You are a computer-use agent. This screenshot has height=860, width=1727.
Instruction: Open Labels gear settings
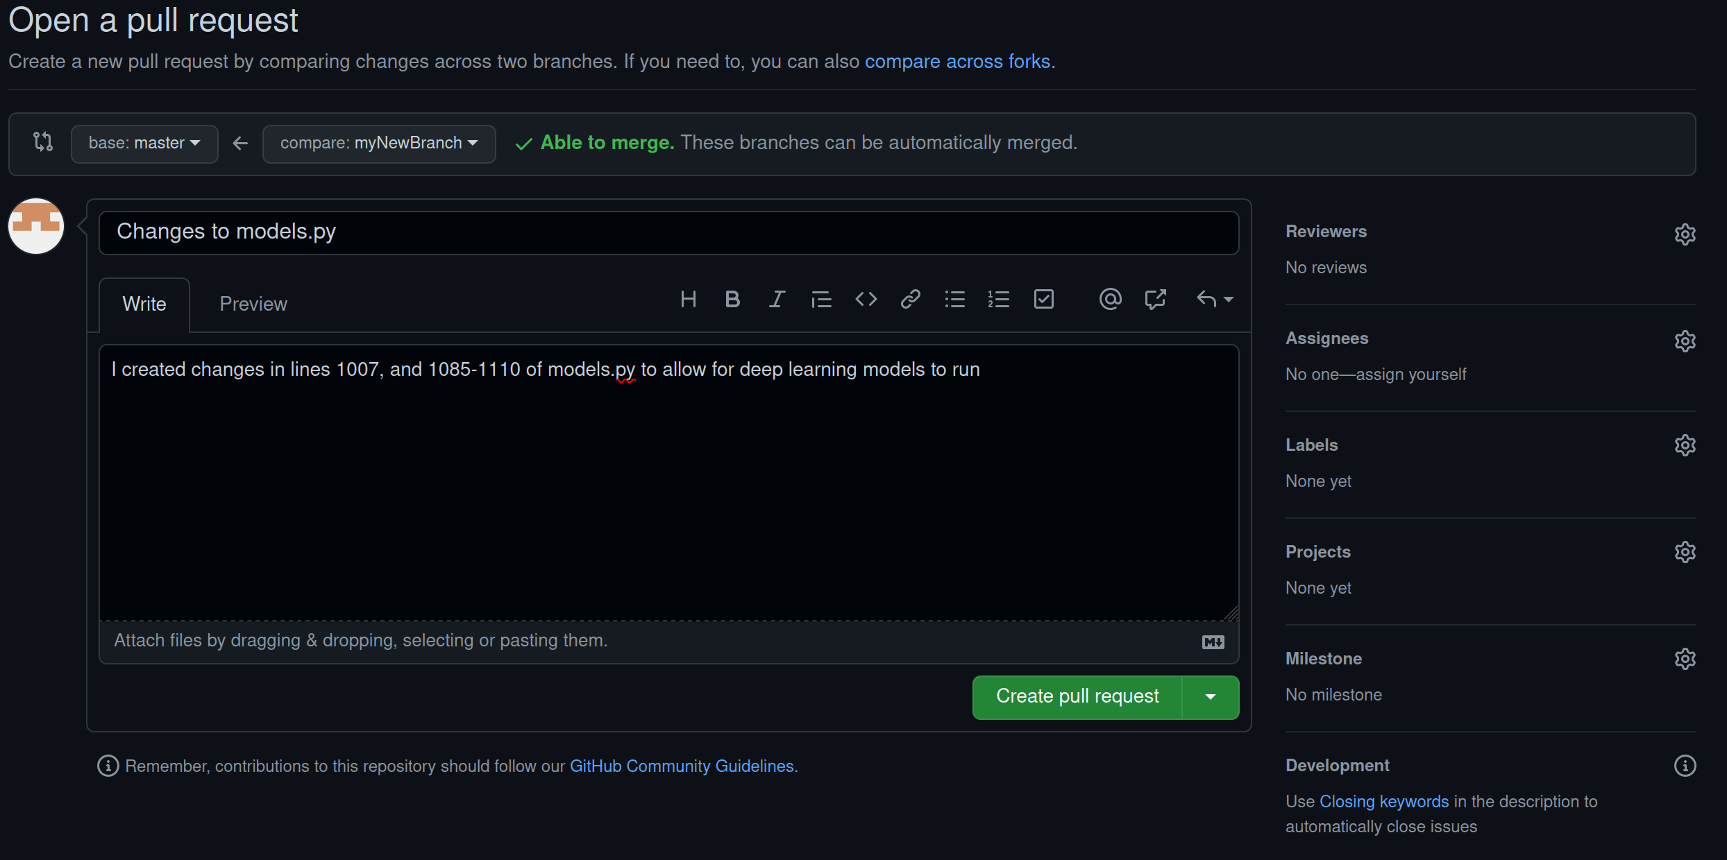(x=1685, y=445)
